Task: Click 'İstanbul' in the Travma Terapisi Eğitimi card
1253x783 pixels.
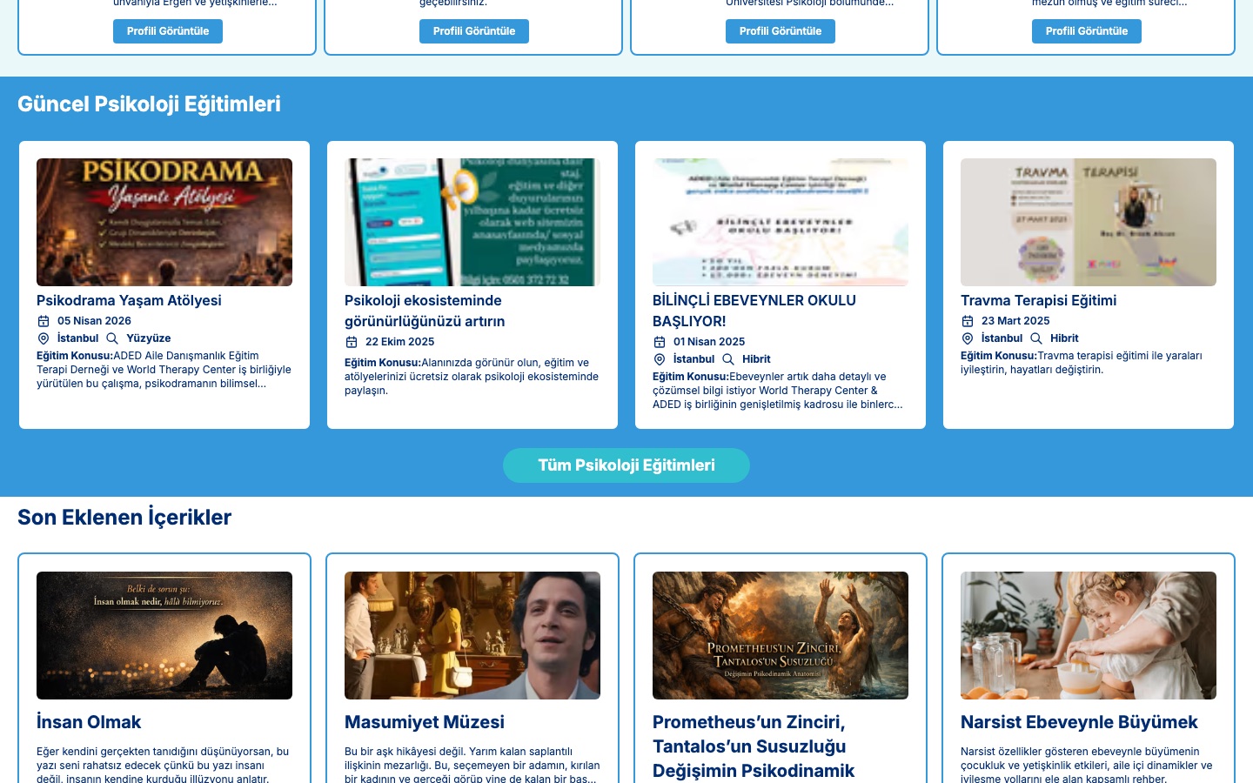Action: [x=1002, y=338]
